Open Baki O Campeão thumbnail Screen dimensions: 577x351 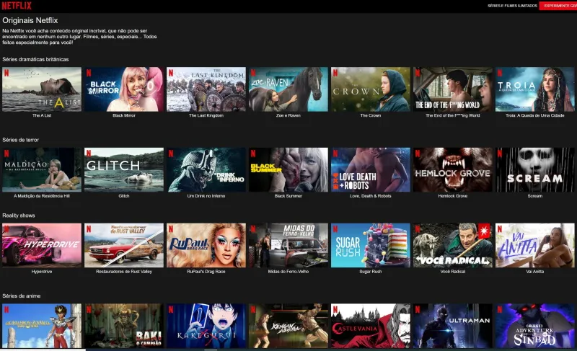(x=124, y=326)
